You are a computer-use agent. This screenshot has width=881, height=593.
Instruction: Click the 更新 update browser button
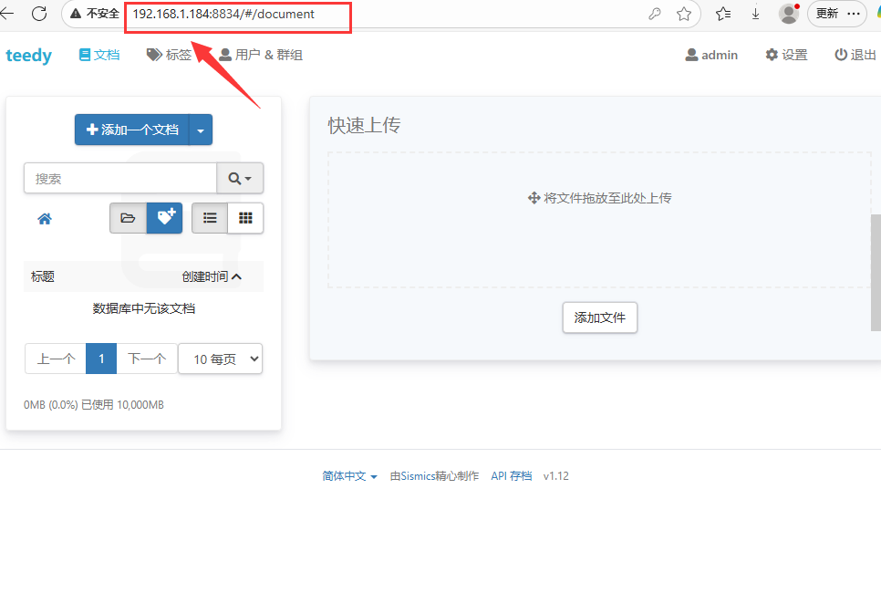838,14
